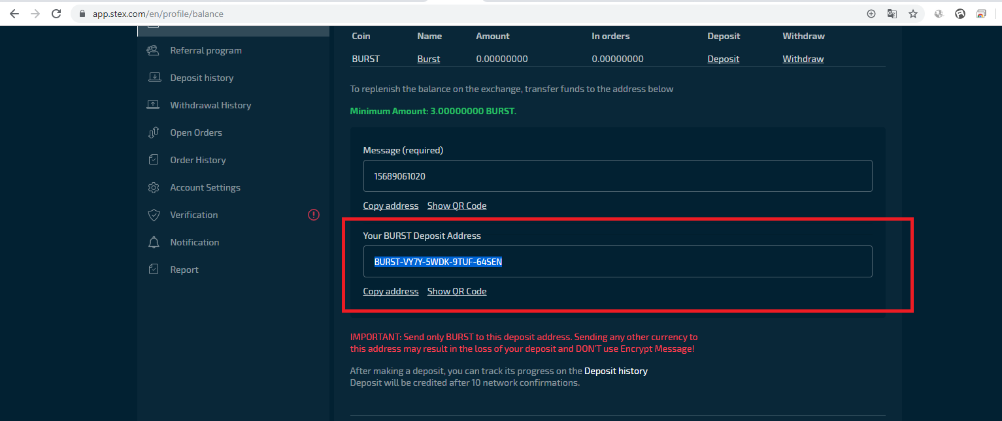Screen dimensions: 1002x421
Task: Click the Coin column header
Action: (x=361, y=36)
